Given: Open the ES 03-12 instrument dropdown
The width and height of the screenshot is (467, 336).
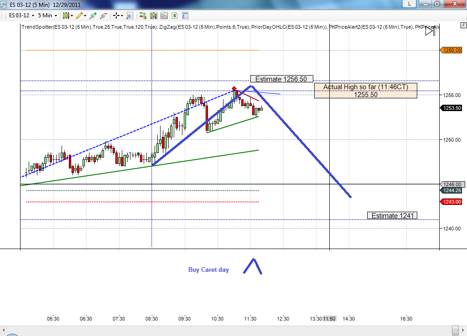Looking at the screenshot, I should [21, 15].
